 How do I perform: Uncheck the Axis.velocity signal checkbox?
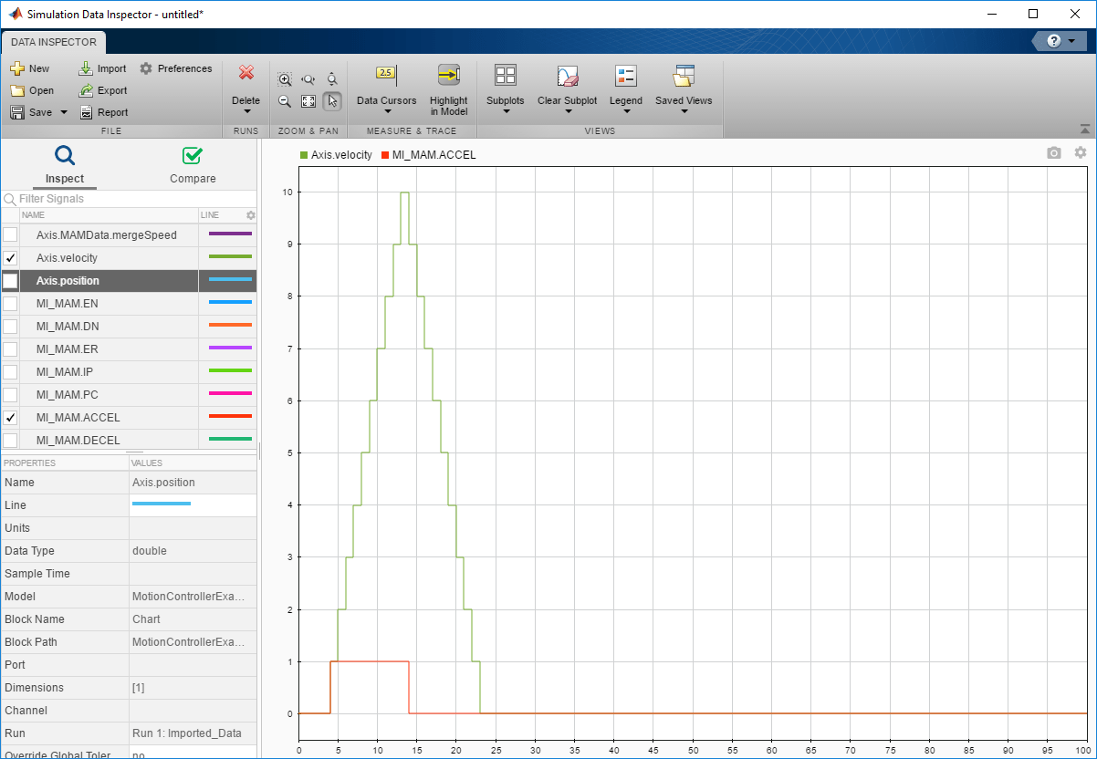pyautogui.click(x=10, y=258)
